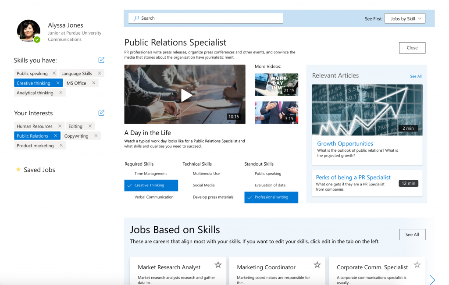Uncheck the Professional writing standout skill

271,197
